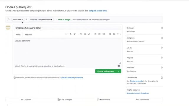Reference an issue or pull request
Viewport: 189px width, 106px height.
click(x=114, y=34)
